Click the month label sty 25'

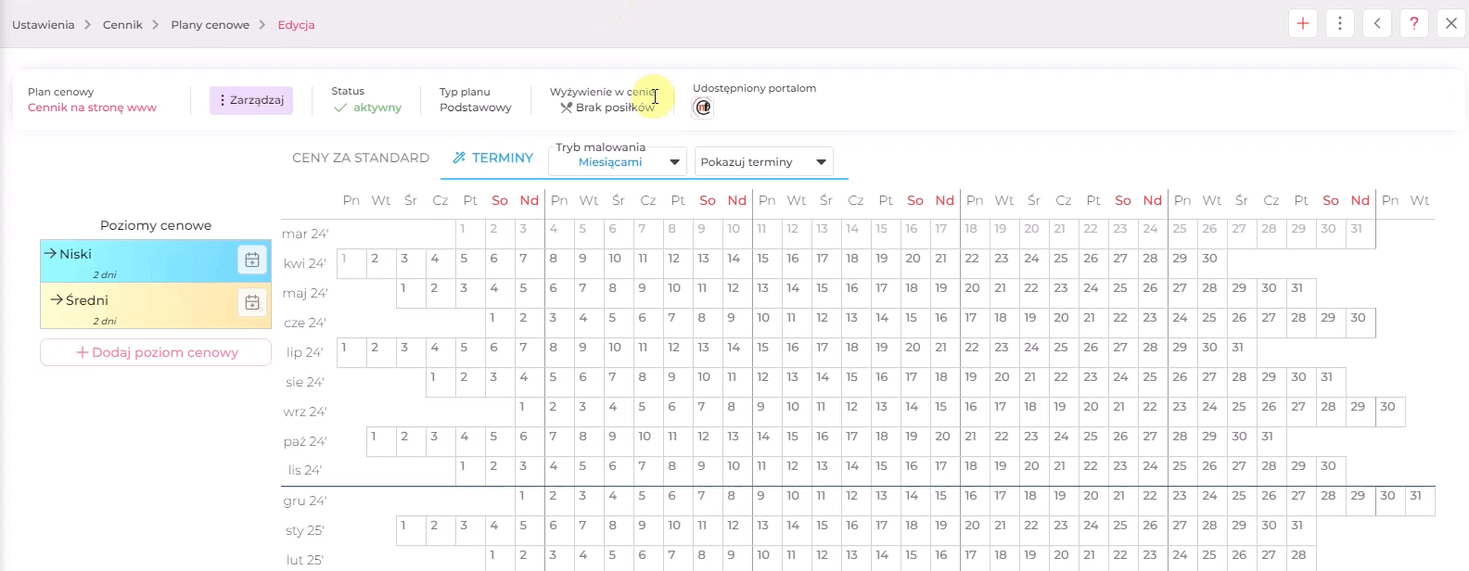[x=305, y=530]
